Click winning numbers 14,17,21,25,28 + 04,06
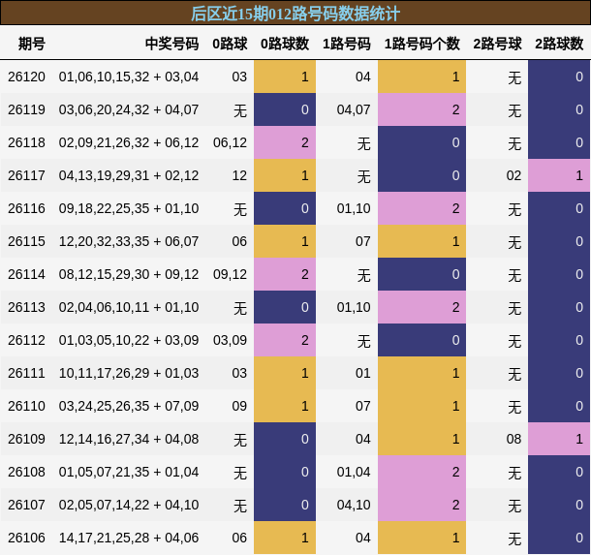The image size is (591, 555). (129, 538)
